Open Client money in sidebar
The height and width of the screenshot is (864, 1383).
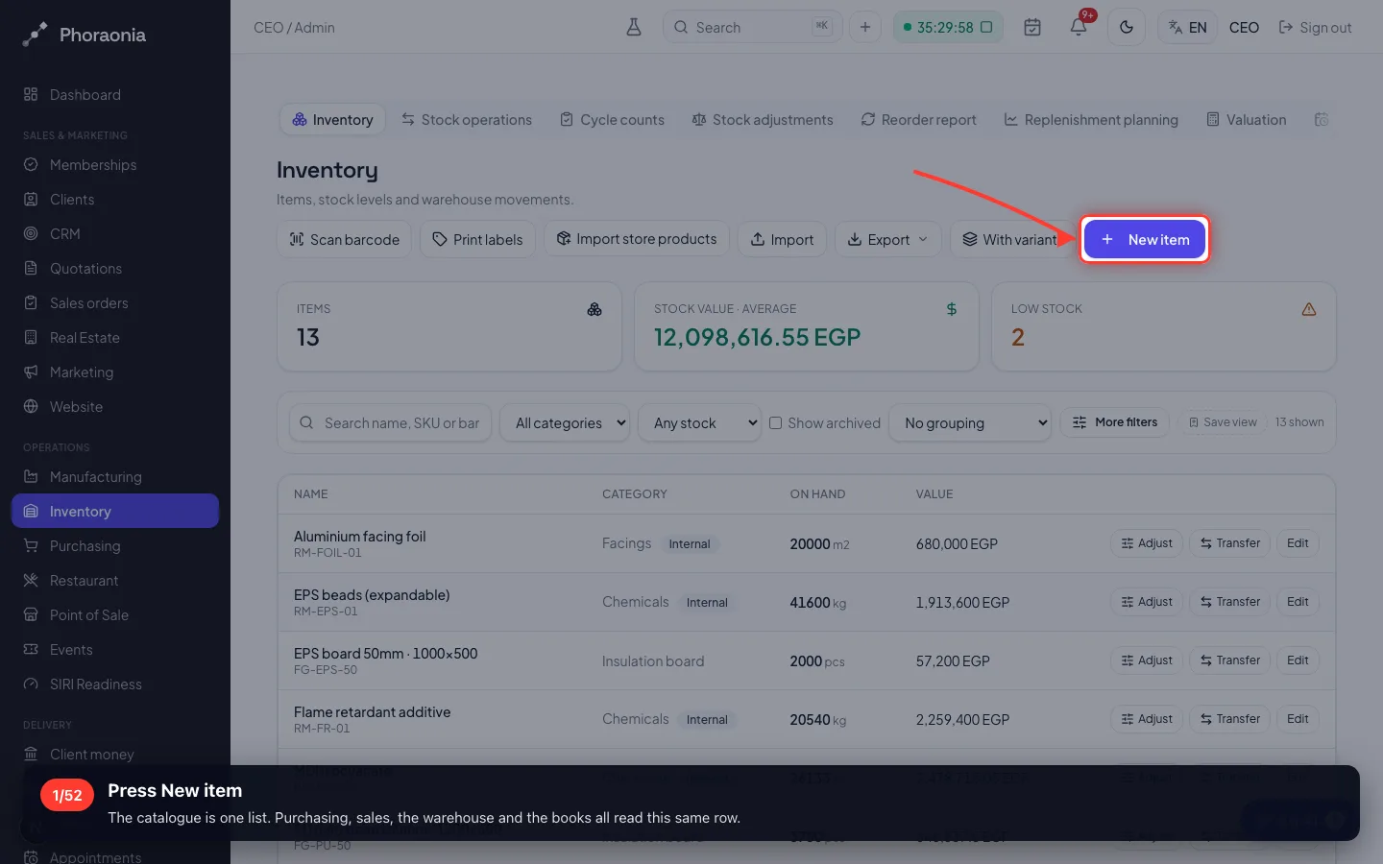point(115,754)
